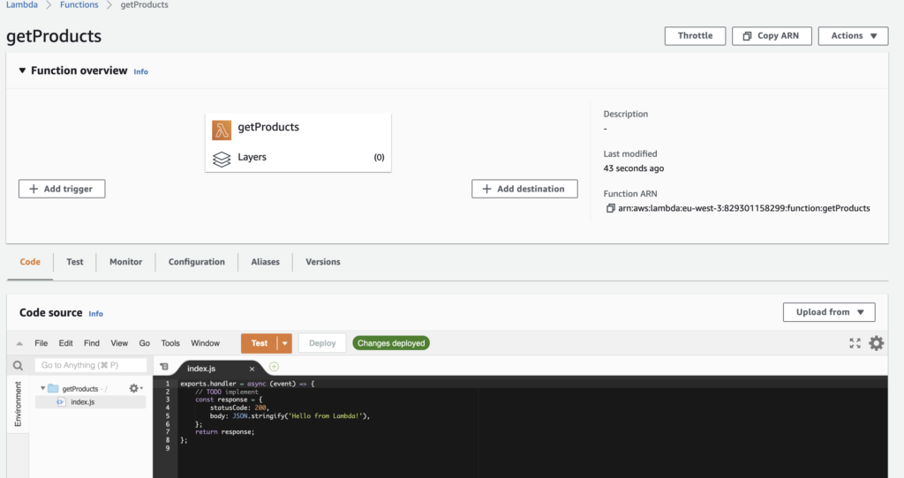Click the editor search magnifier icon

(18, 366)
